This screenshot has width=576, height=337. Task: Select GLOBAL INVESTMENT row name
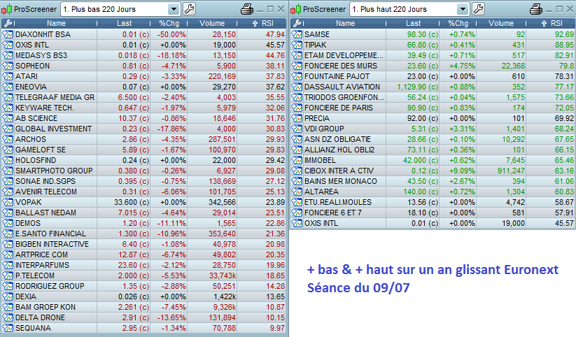tap(54, 129)
